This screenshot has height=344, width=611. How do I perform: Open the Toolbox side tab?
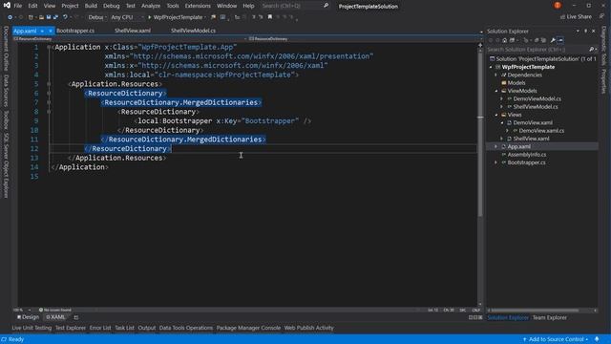tap(6, 119)
